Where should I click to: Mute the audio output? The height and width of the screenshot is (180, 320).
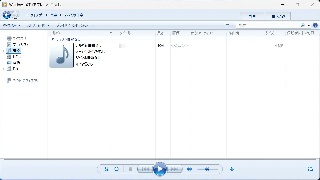tap(189, 169)
